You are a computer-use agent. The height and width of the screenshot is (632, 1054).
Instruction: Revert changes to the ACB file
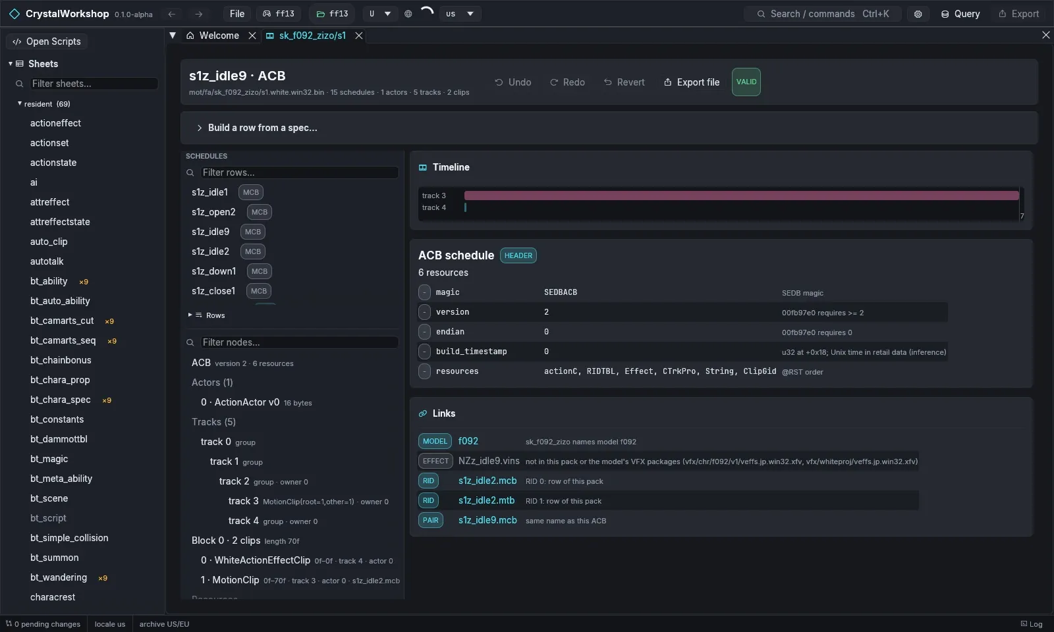[624, 82]
